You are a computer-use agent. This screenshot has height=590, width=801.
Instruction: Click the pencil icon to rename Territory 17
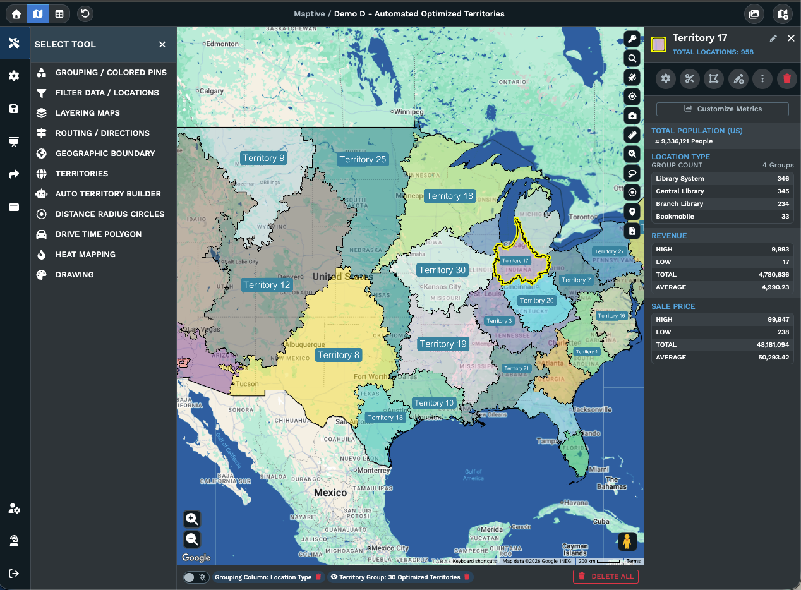coord(773,39)
